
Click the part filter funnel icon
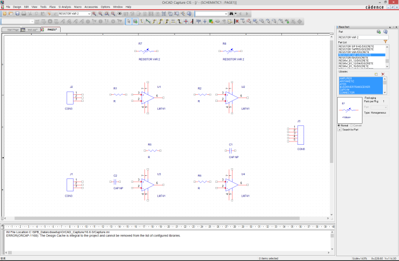[x=385, y=41]
